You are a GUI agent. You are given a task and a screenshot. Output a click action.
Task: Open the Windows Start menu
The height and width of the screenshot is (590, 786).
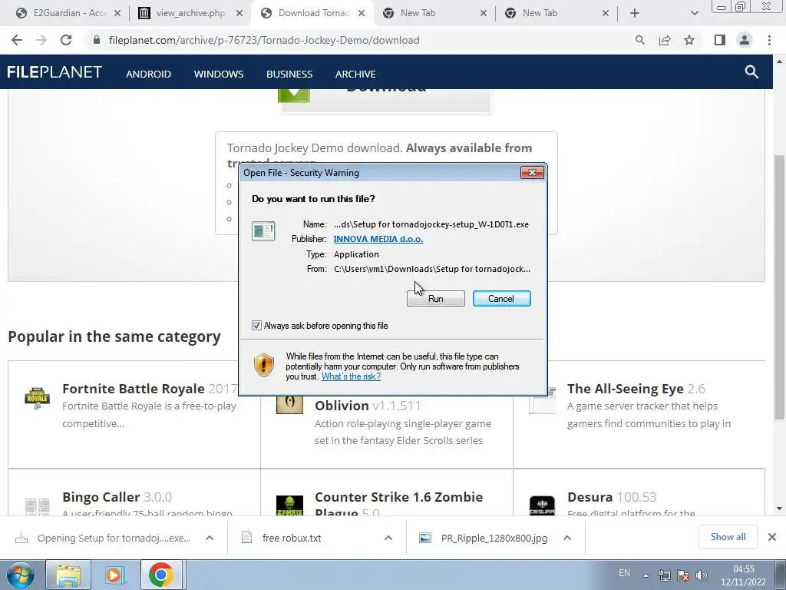point(20,575)
